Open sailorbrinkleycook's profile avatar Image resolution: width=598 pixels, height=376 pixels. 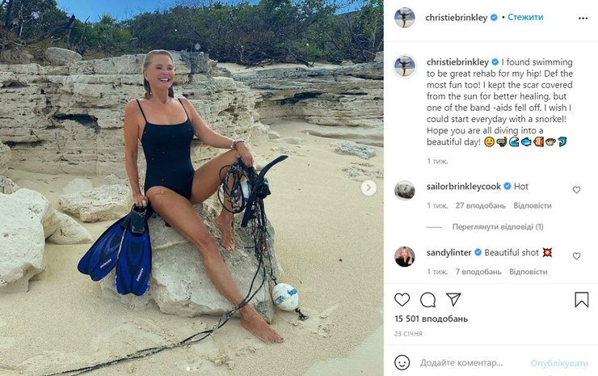pos(405,190)
